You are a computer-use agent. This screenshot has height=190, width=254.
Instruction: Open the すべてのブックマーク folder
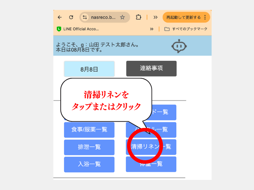pos(186,29)
